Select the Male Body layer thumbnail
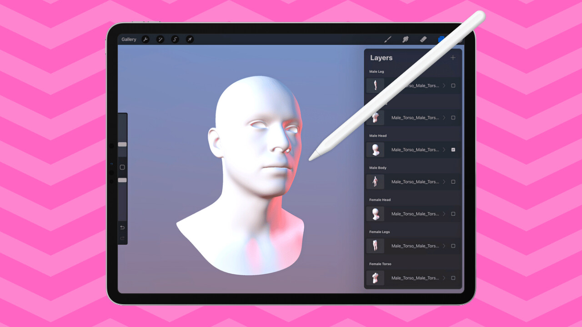The image size is (582, 327). 376,182
